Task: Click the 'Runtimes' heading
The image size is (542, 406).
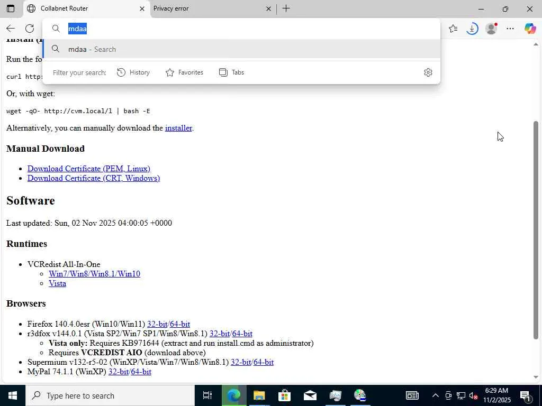Action: pos(26,244)
